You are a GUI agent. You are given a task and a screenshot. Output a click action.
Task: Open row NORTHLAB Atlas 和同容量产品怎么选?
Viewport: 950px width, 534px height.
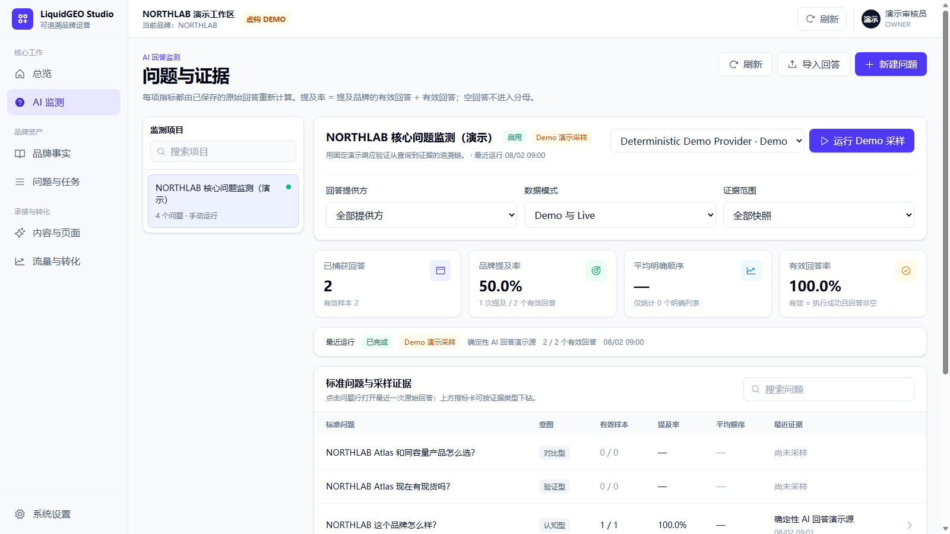[x=620, y=453]
